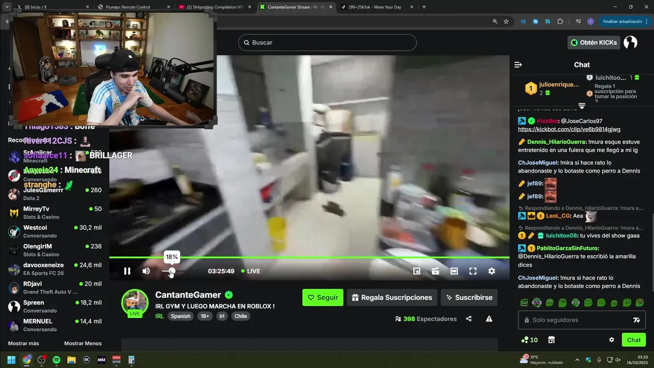Open Spreen channel in sidebar
The width and height of the screenshot is (654, 368).
(x=55, y=306)
